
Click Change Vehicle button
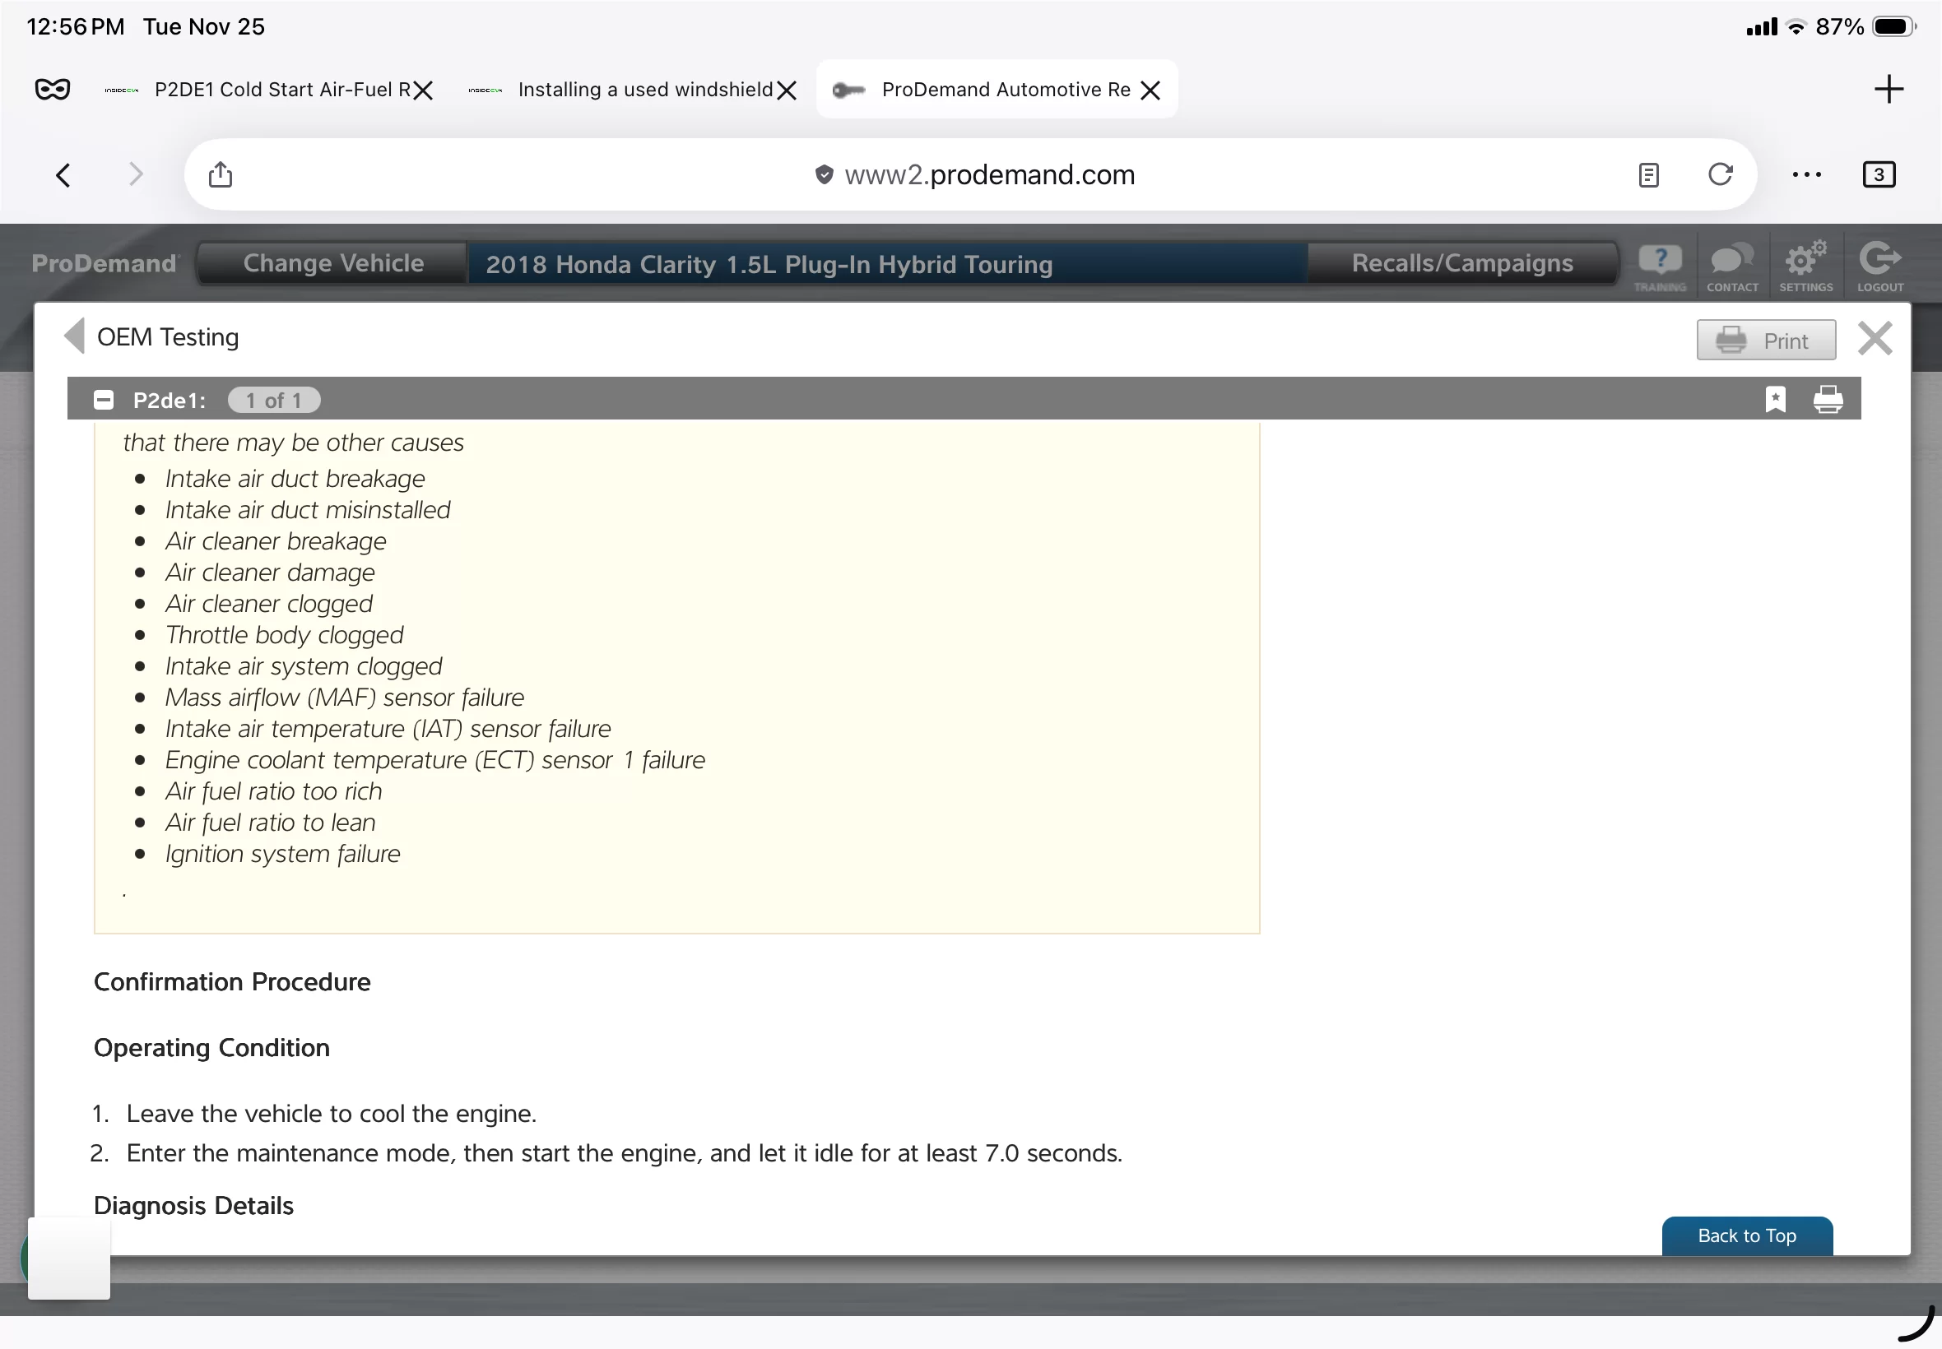[x=333, y=264]
